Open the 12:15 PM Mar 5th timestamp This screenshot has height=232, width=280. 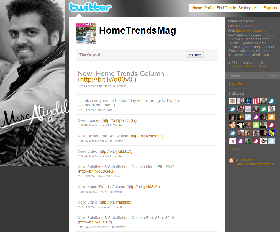(89, 176)
